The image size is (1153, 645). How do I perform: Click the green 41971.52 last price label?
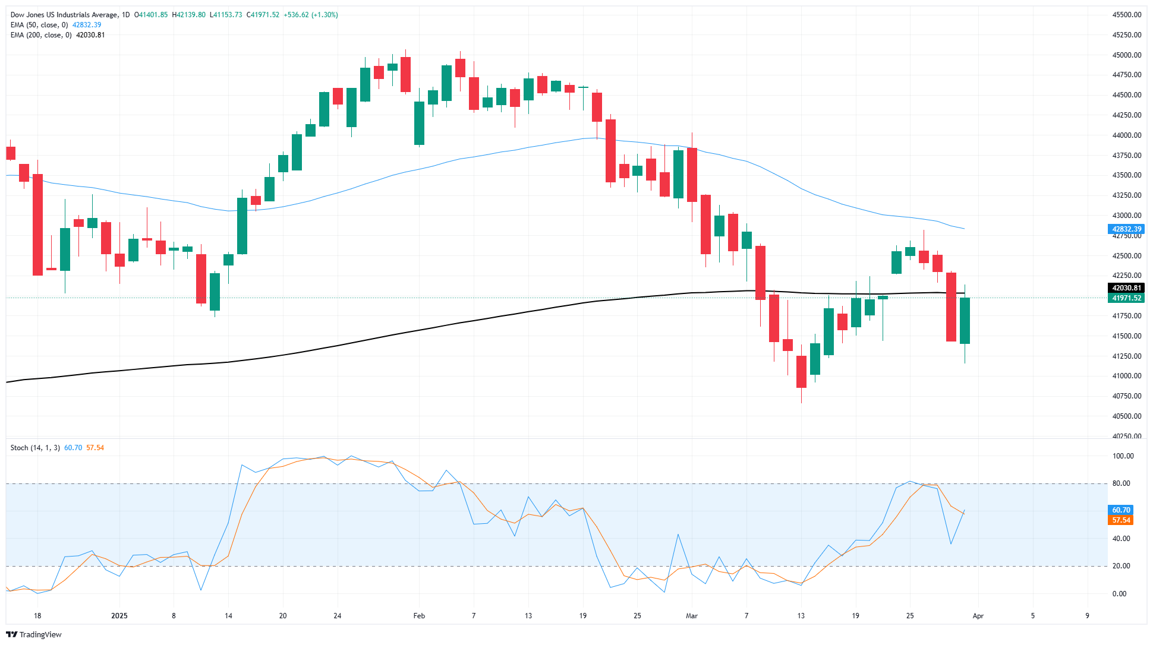click(1126, 298)
